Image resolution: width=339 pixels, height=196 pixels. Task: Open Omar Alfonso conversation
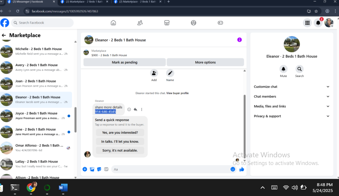(36, 148)
